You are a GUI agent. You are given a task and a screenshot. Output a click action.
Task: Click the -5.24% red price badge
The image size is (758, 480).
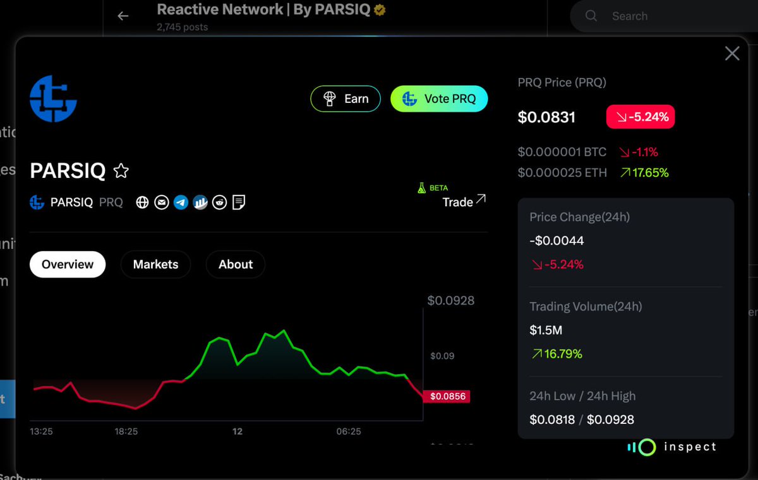click(641, 117)
